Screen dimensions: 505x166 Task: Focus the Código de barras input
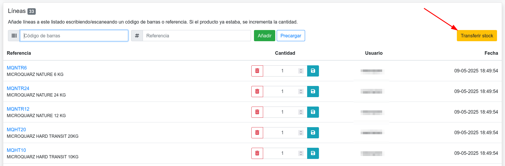[74, 36]
